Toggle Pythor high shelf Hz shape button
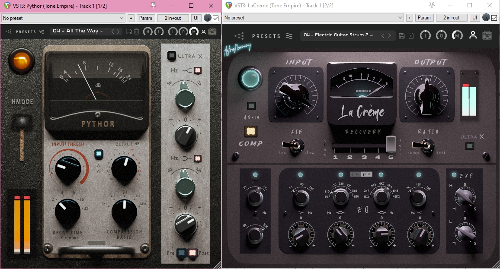This screenshot has width=500, height=269. [x=198, y=70]
